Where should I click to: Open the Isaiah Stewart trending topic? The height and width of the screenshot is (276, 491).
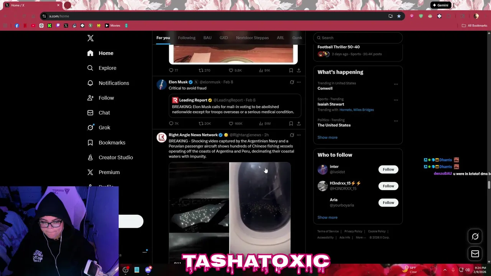click(331, 104)
